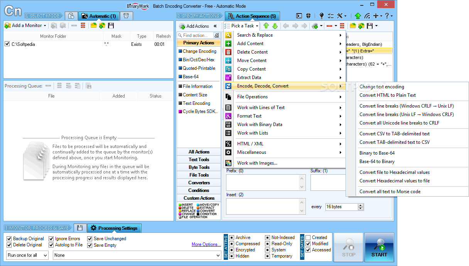This screenshot has height=266, width=469.
Task: Click the green upload arrow icon in top bar
Action: point(358,16)
